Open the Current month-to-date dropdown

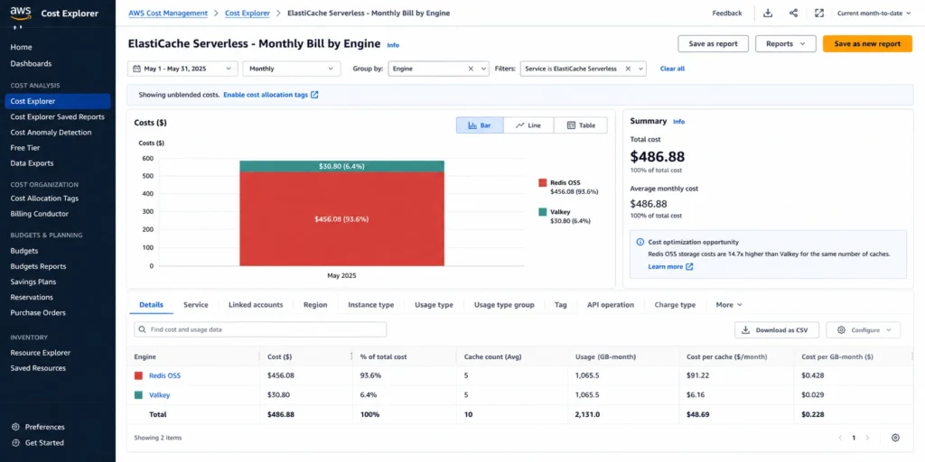pos(874,13)
